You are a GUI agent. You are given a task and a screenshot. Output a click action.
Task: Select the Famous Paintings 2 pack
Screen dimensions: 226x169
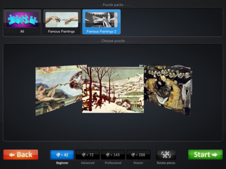101,22
